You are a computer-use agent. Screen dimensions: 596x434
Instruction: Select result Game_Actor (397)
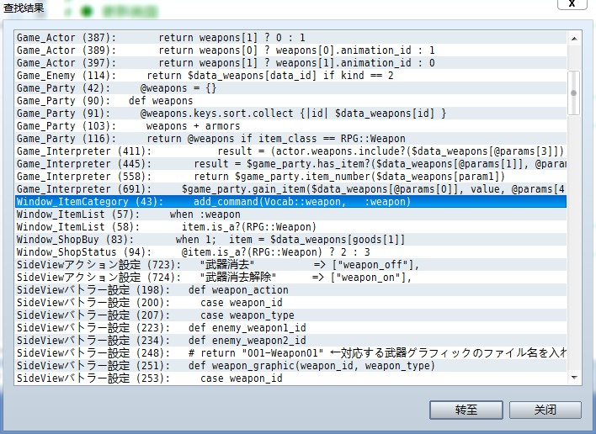[x=290, y=62]
